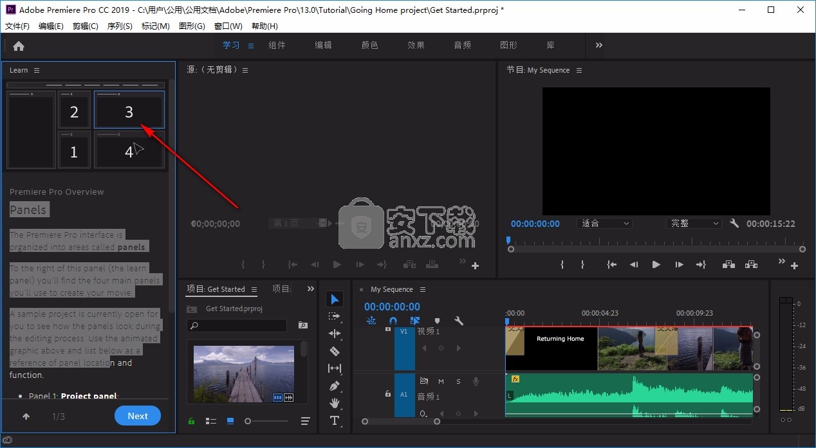Open Program monitor button editor plus
This screenshot has width=816, height=448.
point(795,265)
